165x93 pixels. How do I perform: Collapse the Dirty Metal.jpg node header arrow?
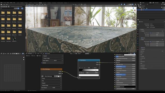click(x=42, y=69)
